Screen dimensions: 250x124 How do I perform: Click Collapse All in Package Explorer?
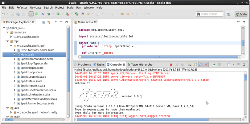43,22
